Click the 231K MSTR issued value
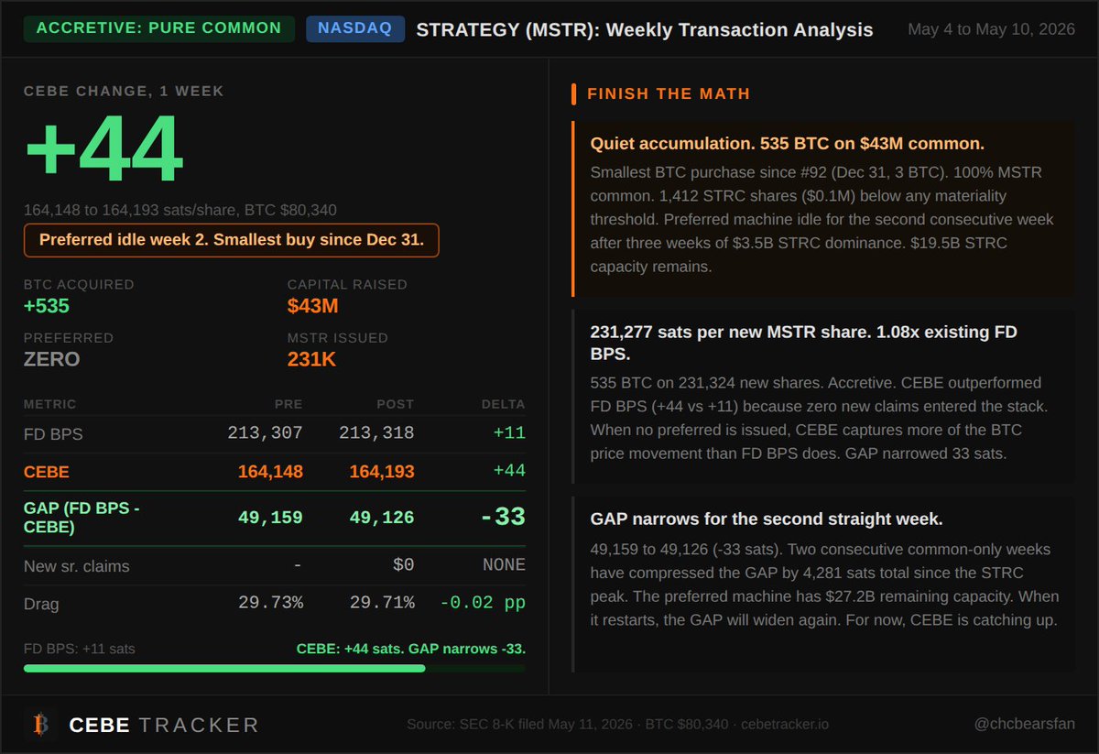Image resolution: width=1099 pixels, height=754 pixels. point(312,359)
